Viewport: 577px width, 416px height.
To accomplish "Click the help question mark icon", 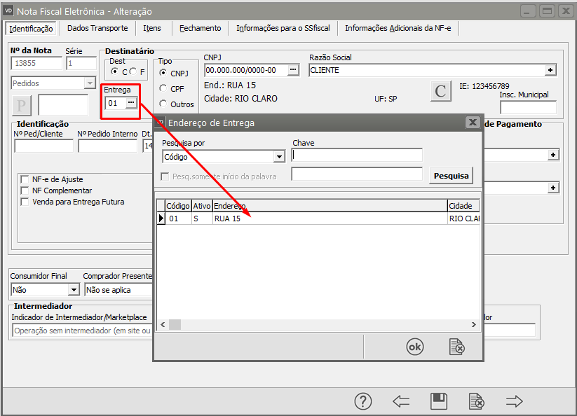I will 362,401.
